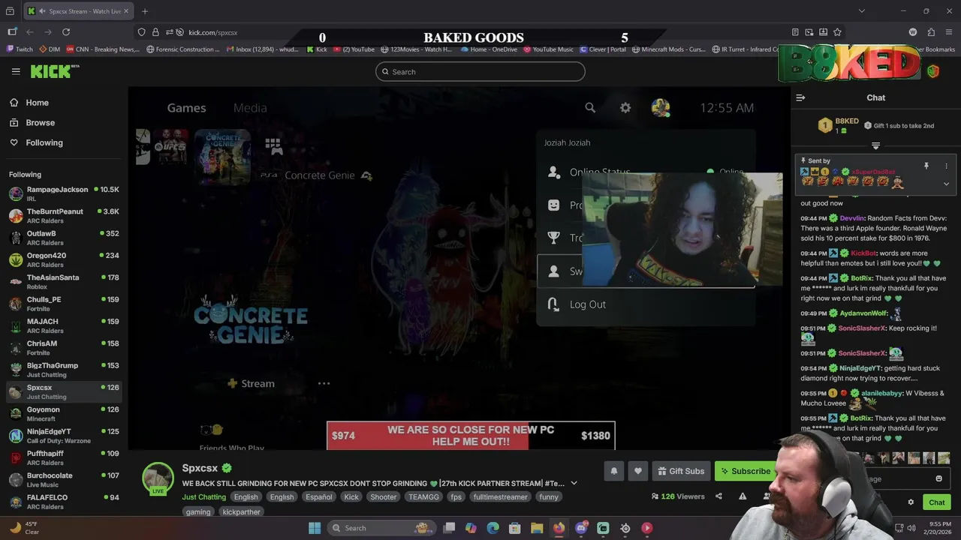
Task: Click the pin icon on pinned message
Action: pyautogui.click(x=926, y=166)
